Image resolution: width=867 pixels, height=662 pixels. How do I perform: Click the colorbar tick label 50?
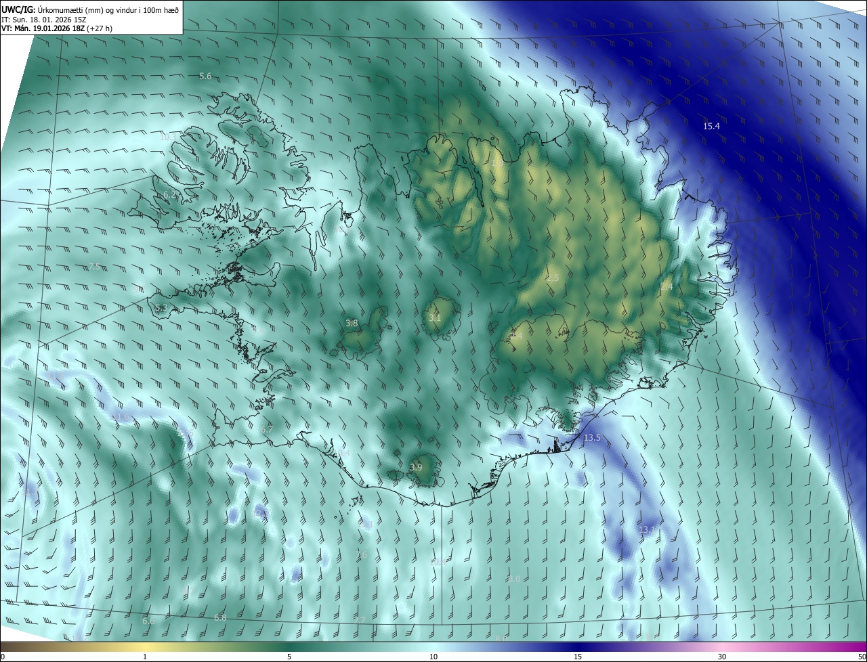click(x=862, y=657)
